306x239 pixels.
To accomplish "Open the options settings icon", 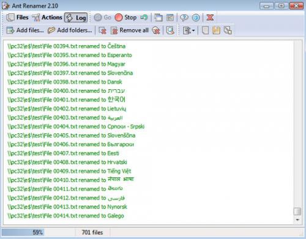I will pyautogui.click(x=170, y=18).
